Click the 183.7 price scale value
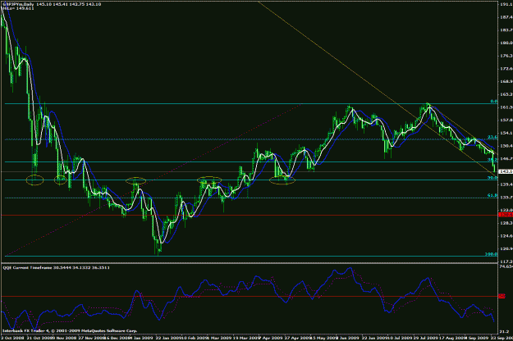Viewport: 513px width, 341px height. pos(506,30)
